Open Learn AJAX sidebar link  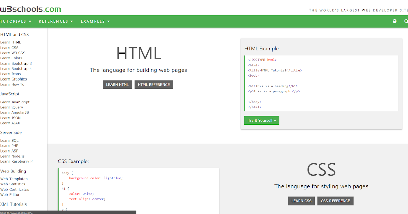pos(10,123)
